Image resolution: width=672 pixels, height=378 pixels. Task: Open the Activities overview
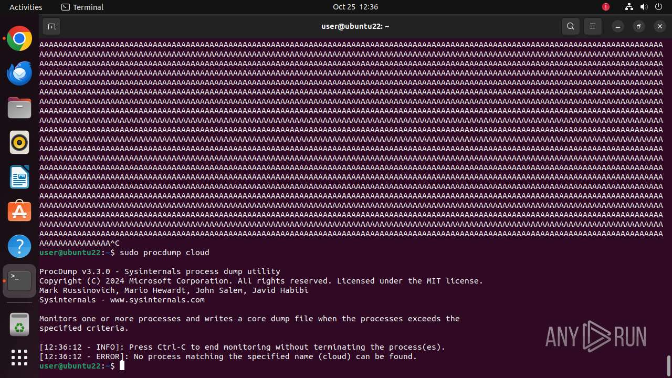pos(26,7)
